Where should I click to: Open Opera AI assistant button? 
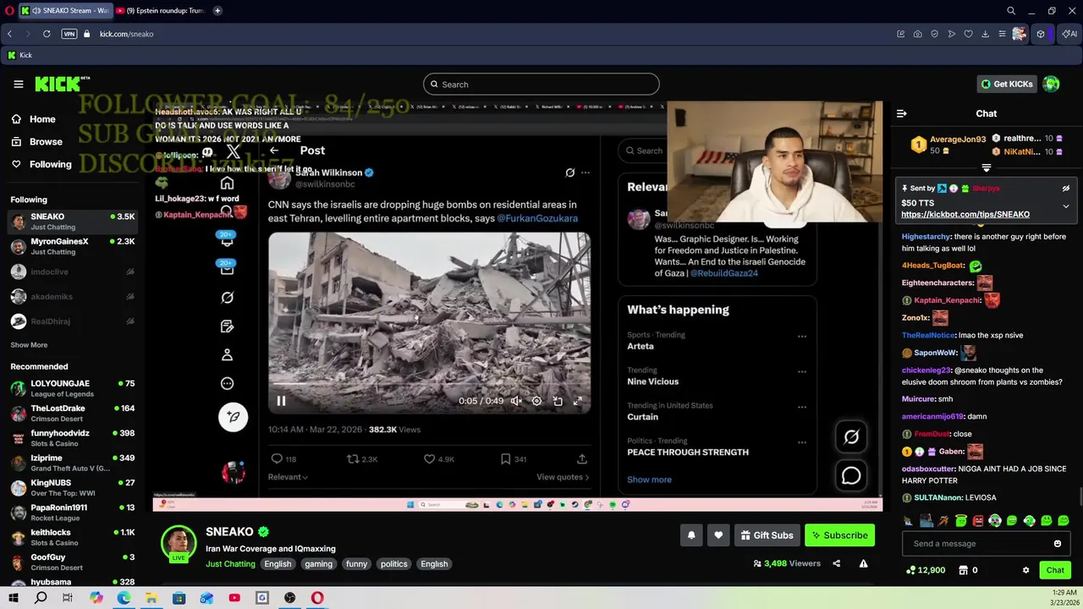pyautogui.click(x=1069, y=34)
